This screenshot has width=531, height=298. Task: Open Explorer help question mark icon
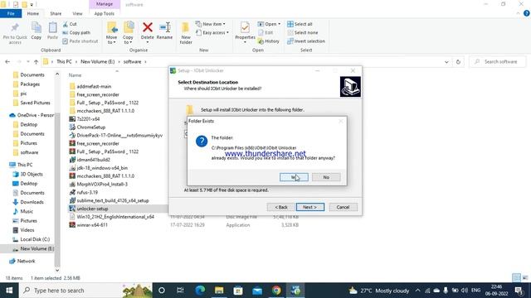(x=526, y=13)
